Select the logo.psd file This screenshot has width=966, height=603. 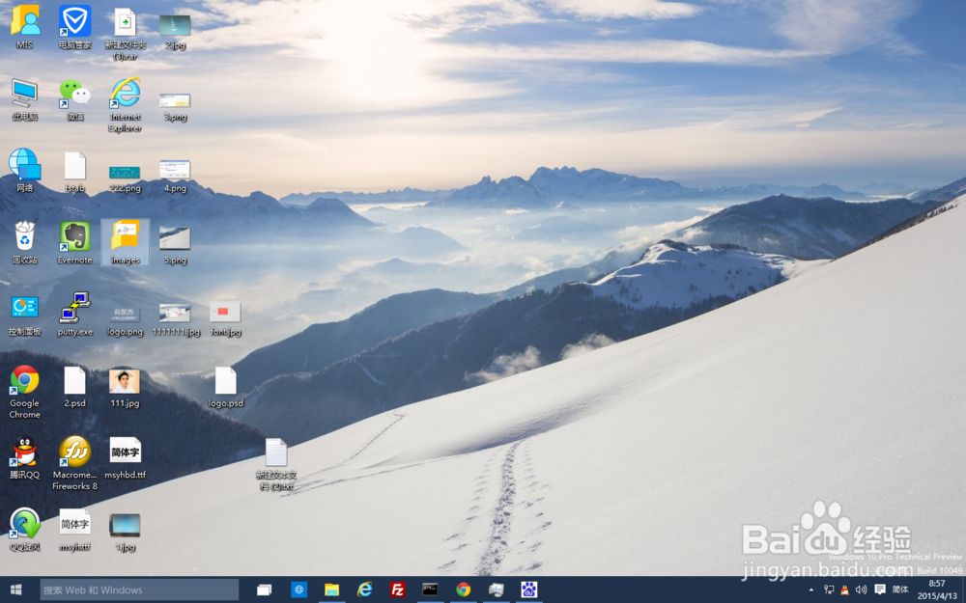225,387
